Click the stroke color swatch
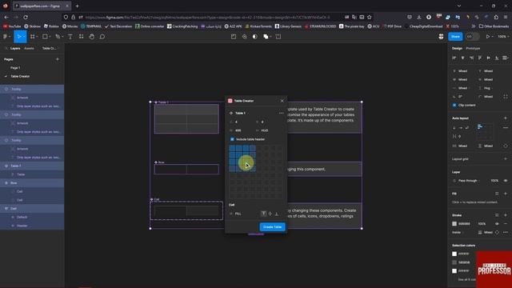The width and height of the screenshot is (512, 288). (x=454, y=224)
